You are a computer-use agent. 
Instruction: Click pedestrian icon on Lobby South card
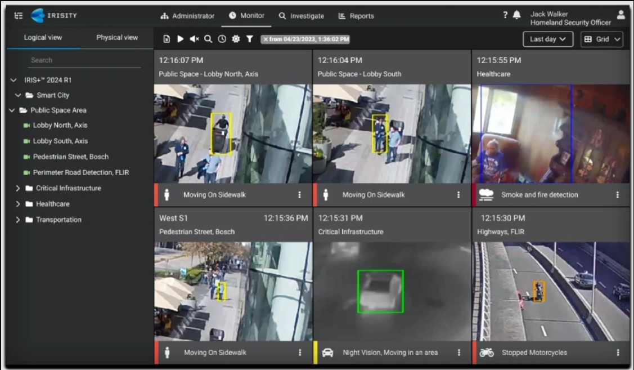[x=326, y=195]
